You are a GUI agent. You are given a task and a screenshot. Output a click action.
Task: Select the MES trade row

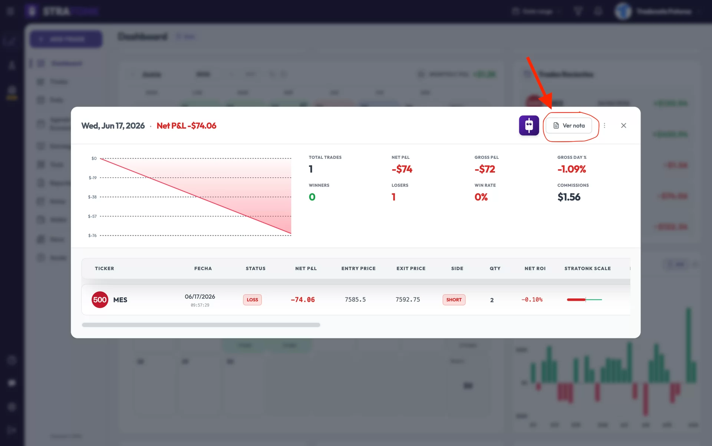tap(356, 300)
